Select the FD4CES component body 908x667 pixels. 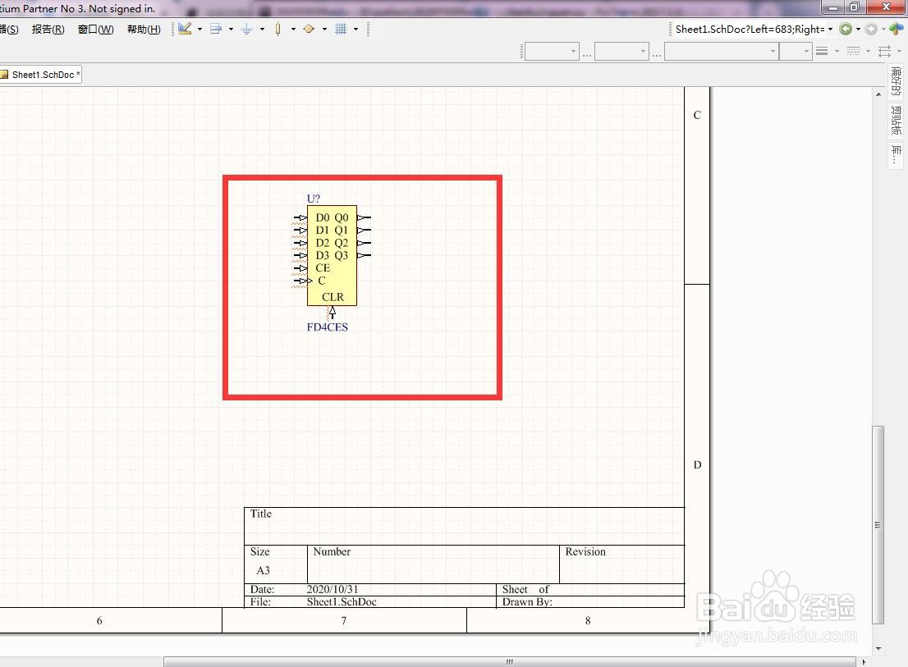(x=332, y=255)
